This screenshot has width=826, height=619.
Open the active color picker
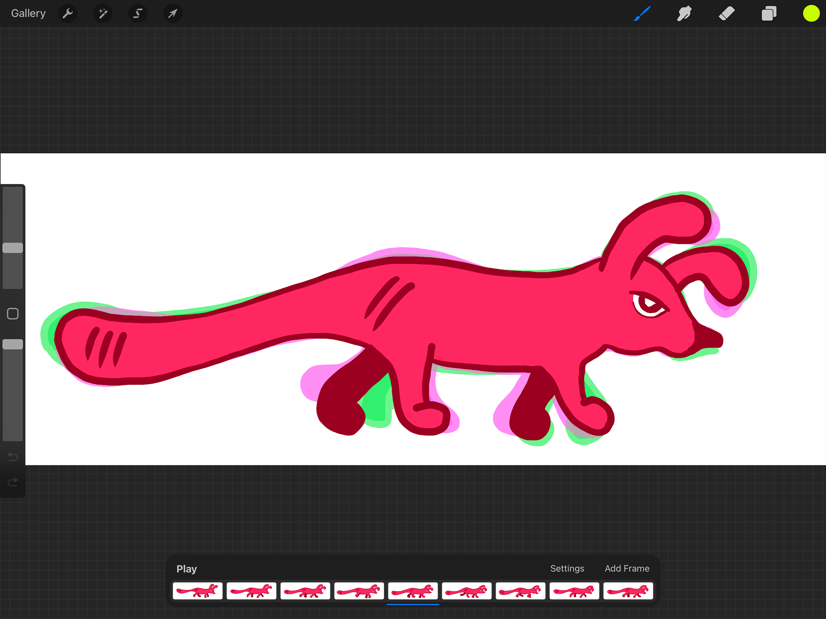click(x=811, y=13)
